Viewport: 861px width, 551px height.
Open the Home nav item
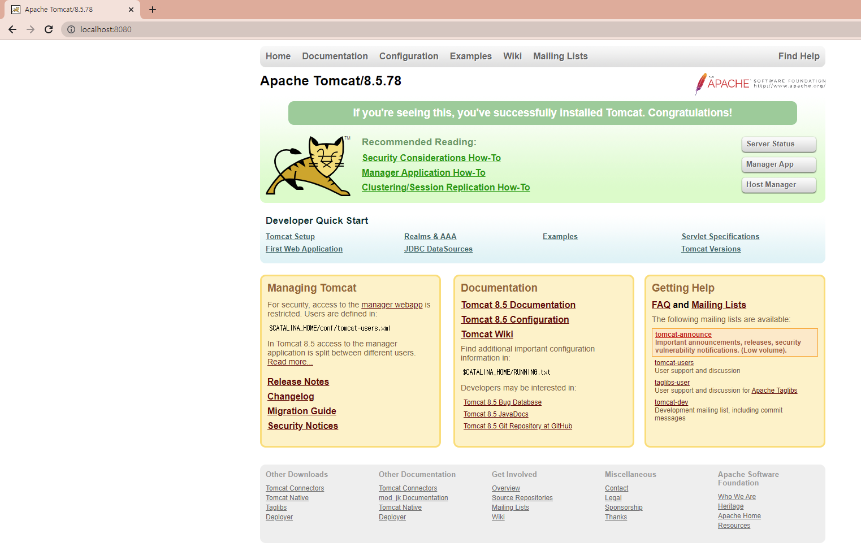[x=278, y=56]
